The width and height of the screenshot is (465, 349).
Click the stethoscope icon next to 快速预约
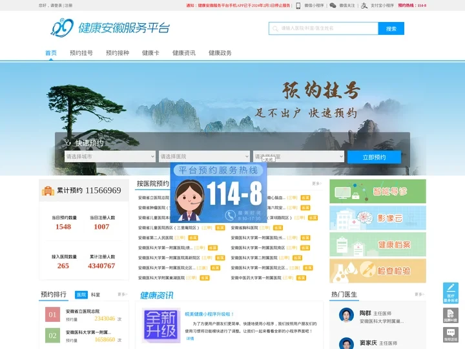point(68,143)
